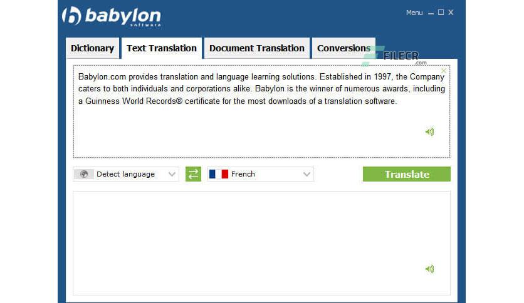The width and height of the screenshot is (524, 303).
Task: Click the globe icon beside Detect language
Action: 84,174
